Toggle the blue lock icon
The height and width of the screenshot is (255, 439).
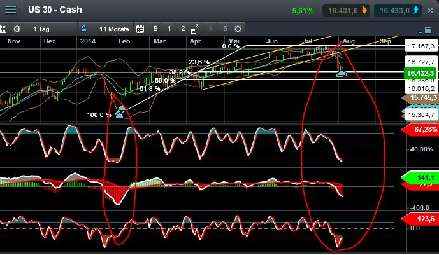(x=83, y=29)
